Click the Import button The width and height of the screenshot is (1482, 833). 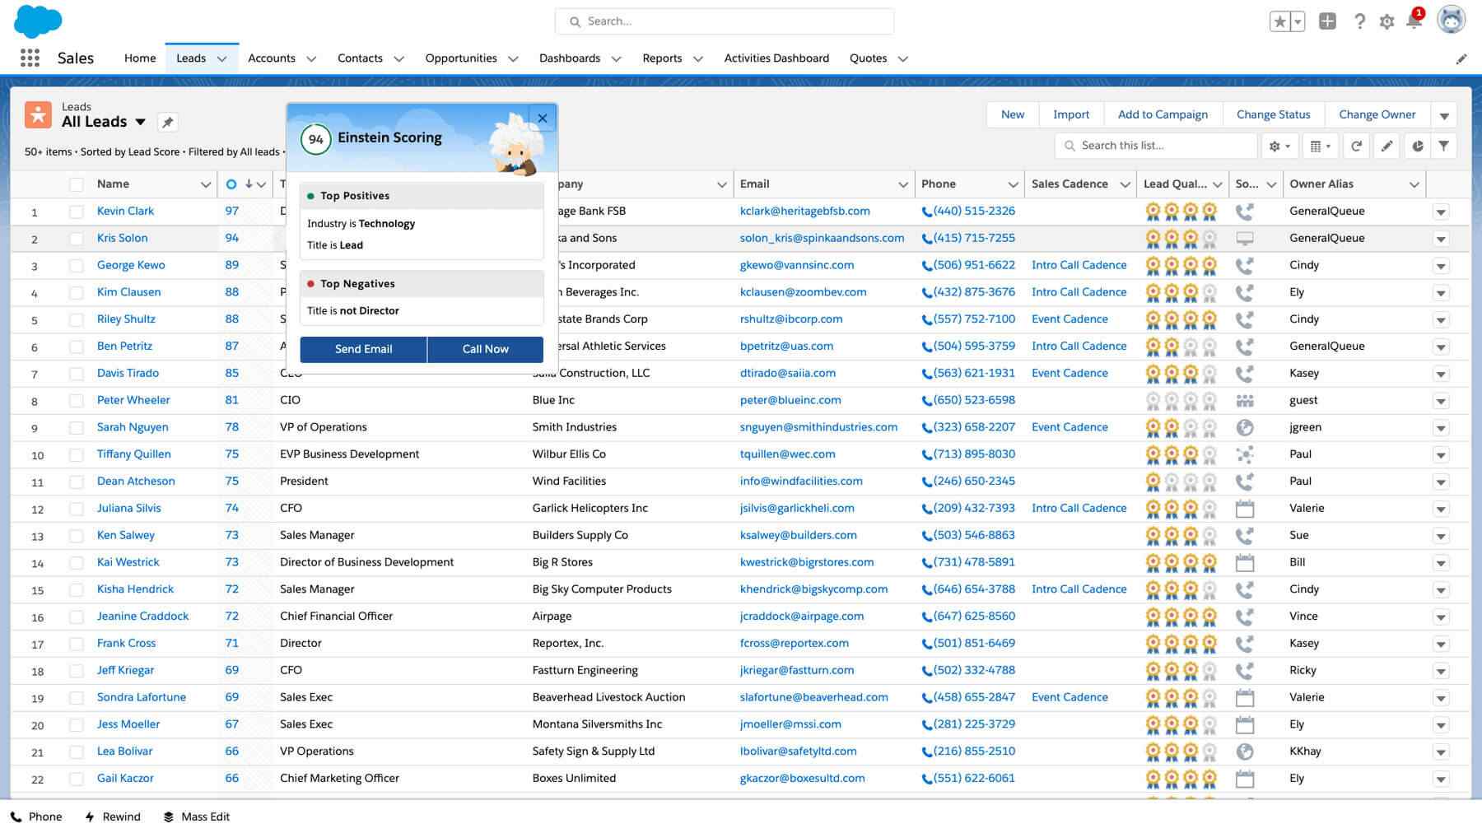(1071, 114)
